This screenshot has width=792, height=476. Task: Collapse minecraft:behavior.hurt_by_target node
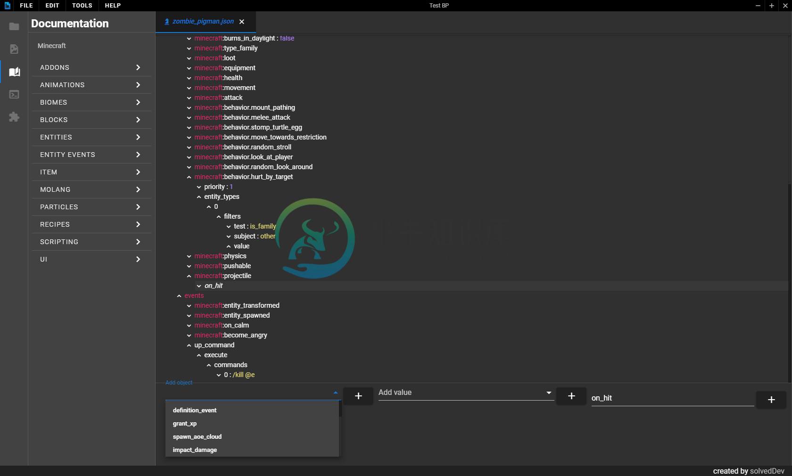click(x=189, y=177)
